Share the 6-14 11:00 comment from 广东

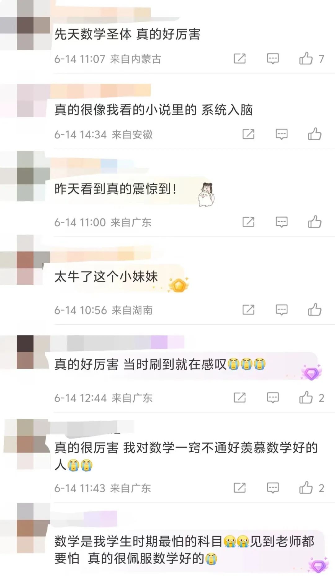click(x=248, y=222)
